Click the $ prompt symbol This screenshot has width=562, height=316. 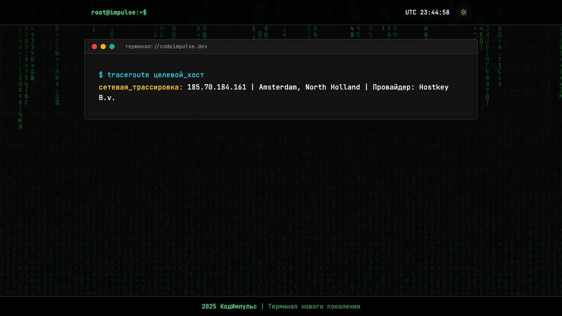[101, 75]
